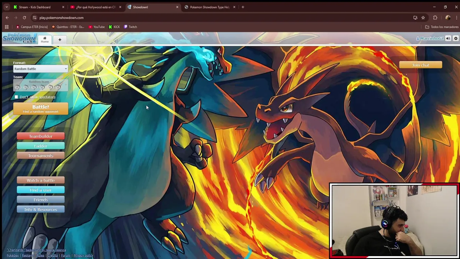Image resolution: width=460 pixels, height=259 pixels.
Task: Open the Format dropdown Random Battle
Action: click(41, 69)
